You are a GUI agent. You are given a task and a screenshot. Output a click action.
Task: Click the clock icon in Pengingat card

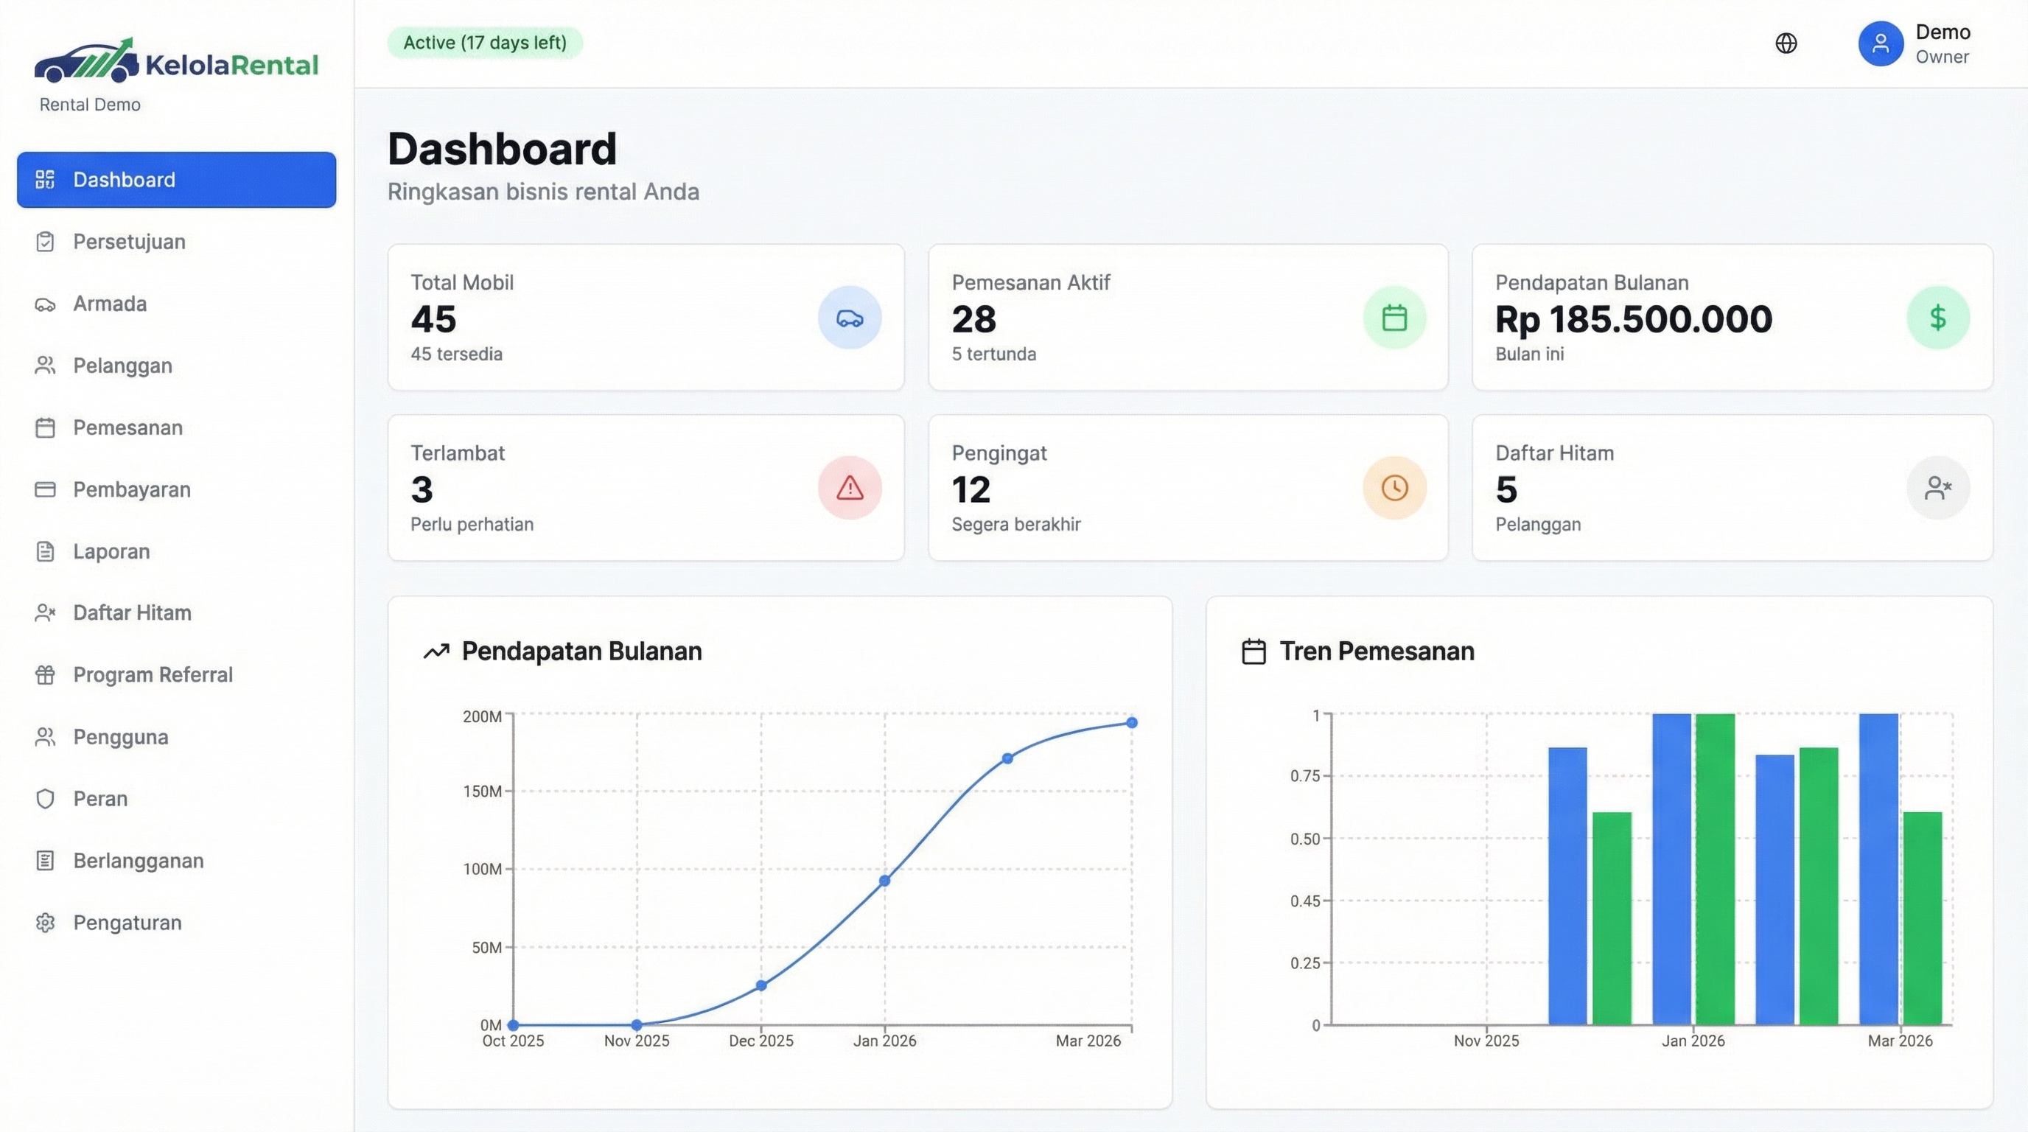(x=1394, y=488)
